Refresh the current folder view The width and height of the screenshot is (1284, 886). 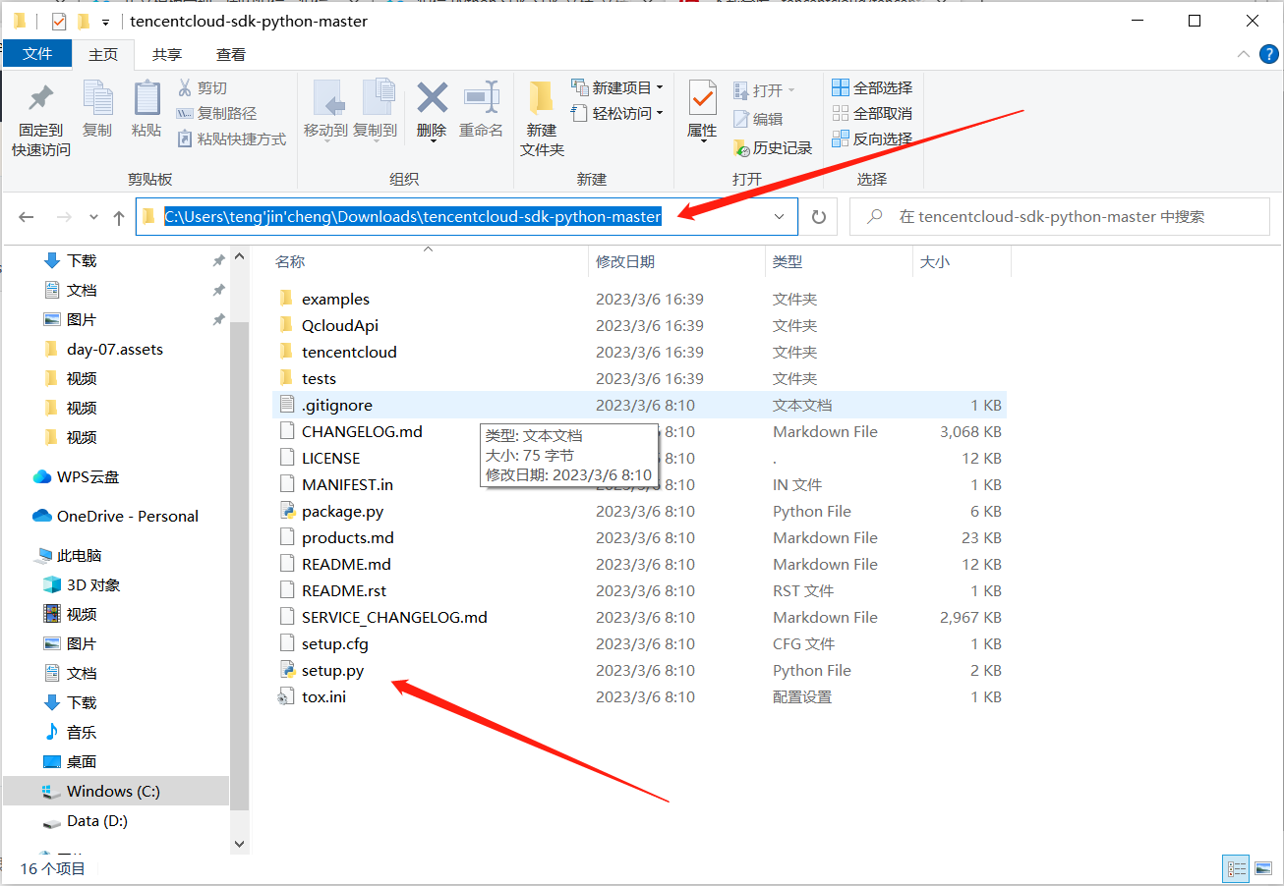pos(818,217)
